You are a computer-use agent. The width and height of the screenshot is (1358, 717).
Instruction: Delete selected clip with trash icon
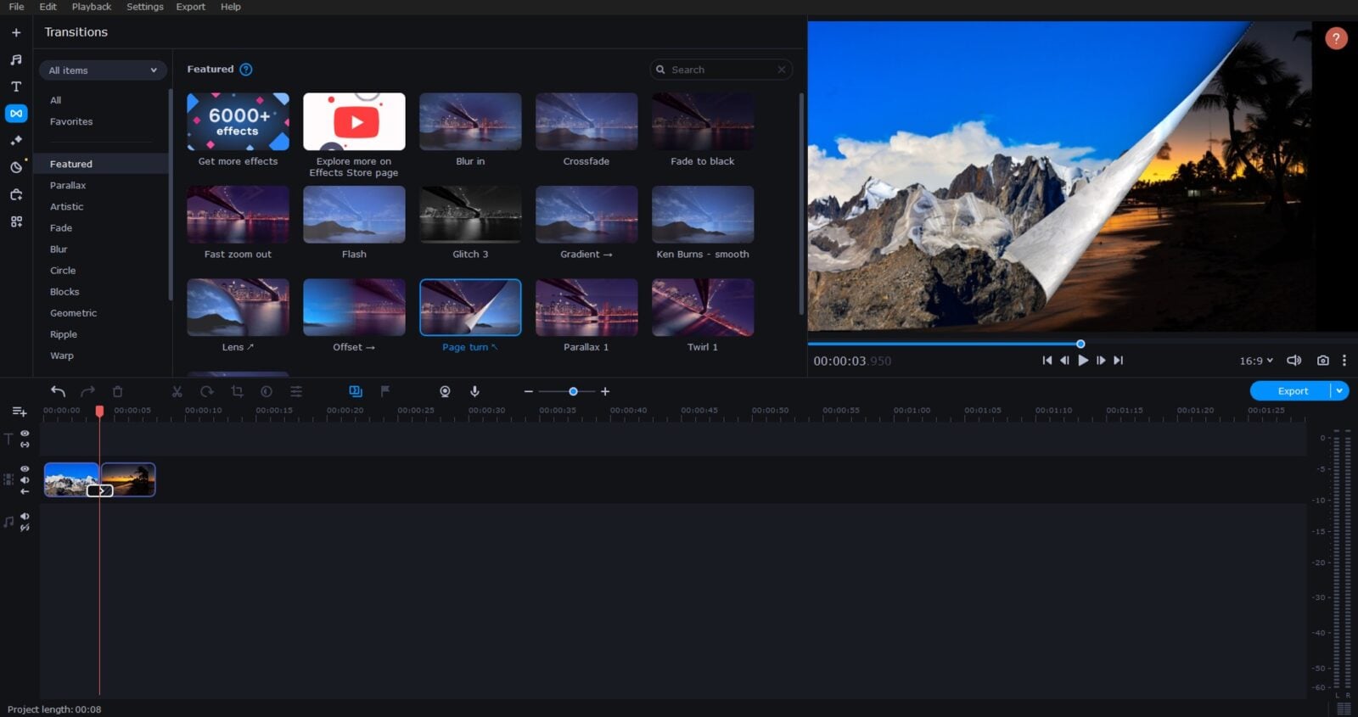[x=118, y=391]
